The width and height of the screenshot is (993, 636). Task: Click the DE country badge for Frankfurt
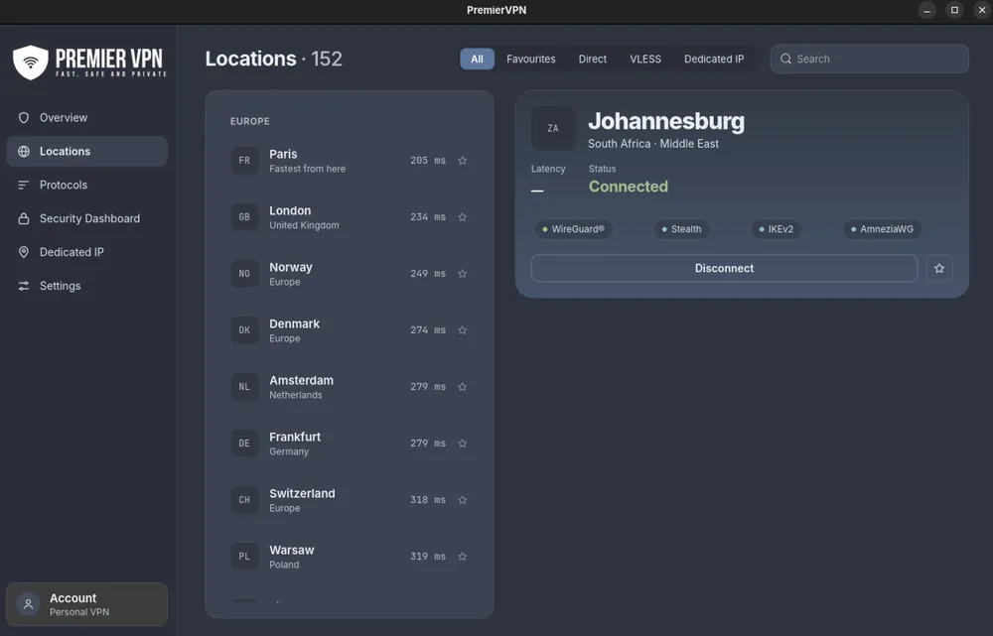(244, 444)
